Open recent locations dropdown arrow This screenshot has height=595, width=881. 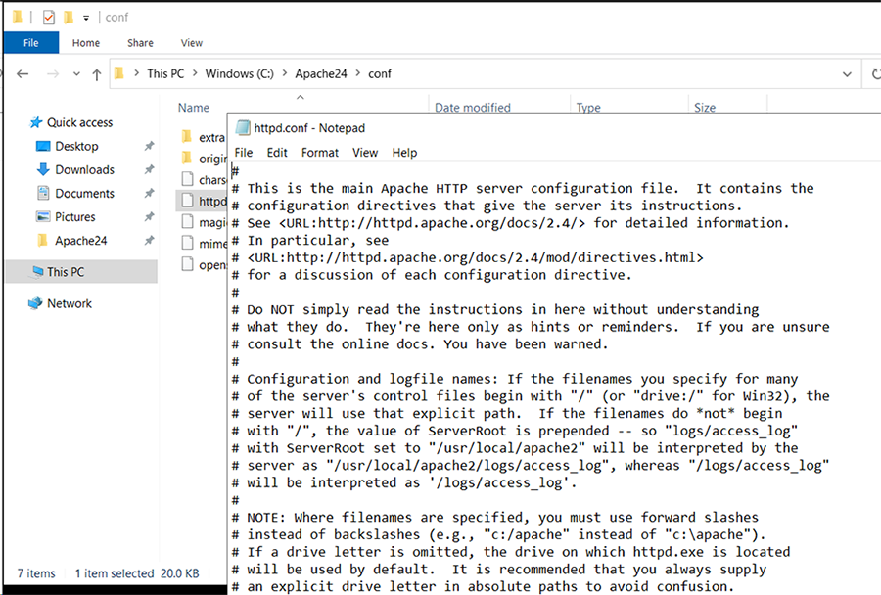click(x=75, y=74)
